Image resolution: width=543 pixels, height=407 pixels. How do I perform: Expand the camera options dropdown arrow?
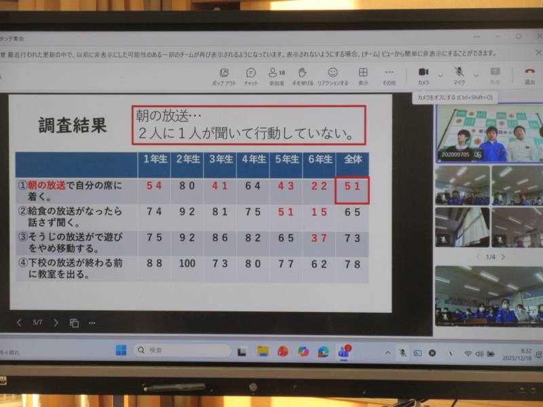[441, 75]
